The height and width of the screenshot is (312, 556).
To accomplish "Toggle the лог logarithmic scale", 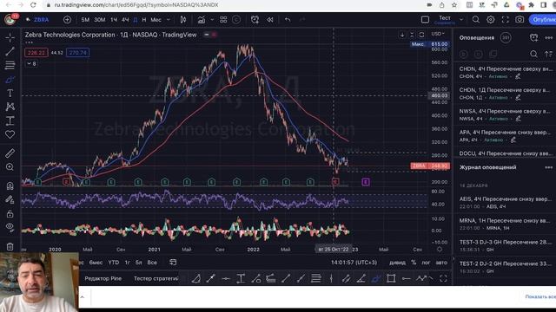I will (x=426, y=263).
